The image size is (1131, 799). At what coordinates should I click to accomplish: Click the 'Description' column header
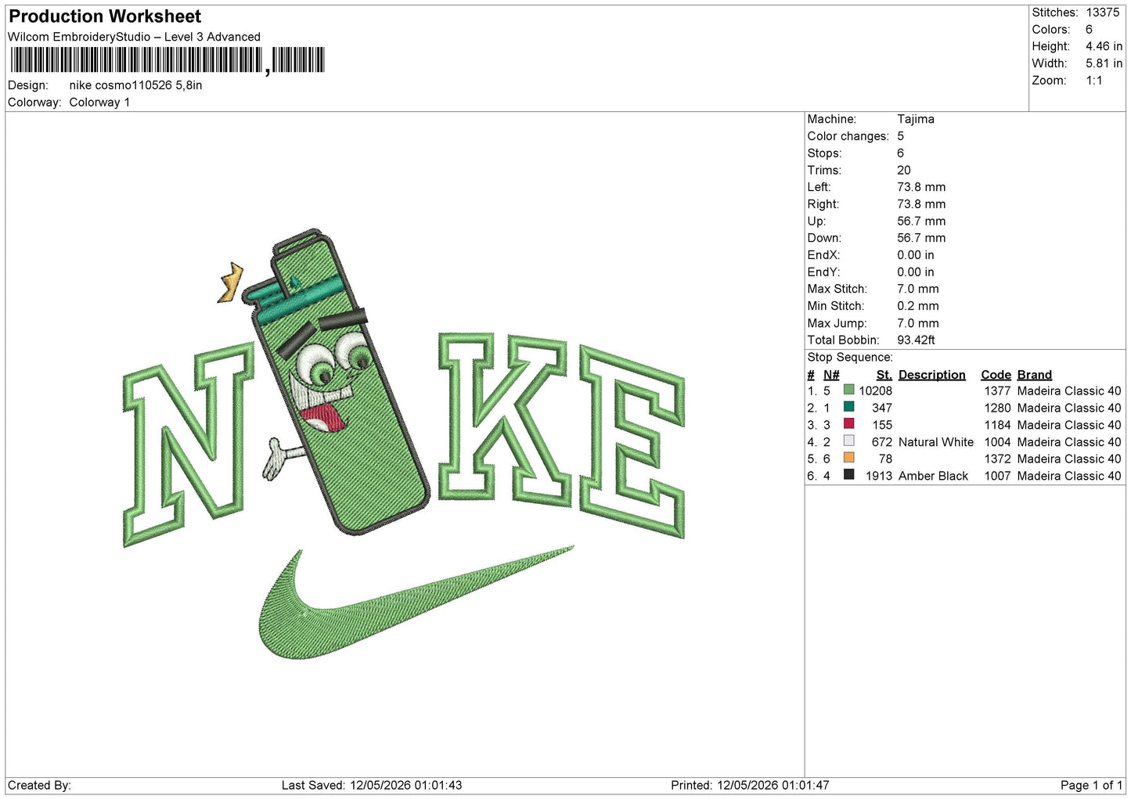pos(932,375)
